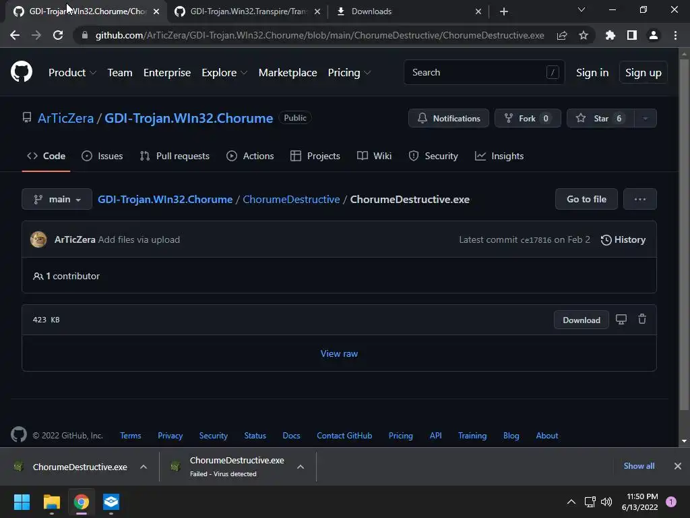Fork the repository with Fork button
The image size is (690, 518).
click(528, 118)
